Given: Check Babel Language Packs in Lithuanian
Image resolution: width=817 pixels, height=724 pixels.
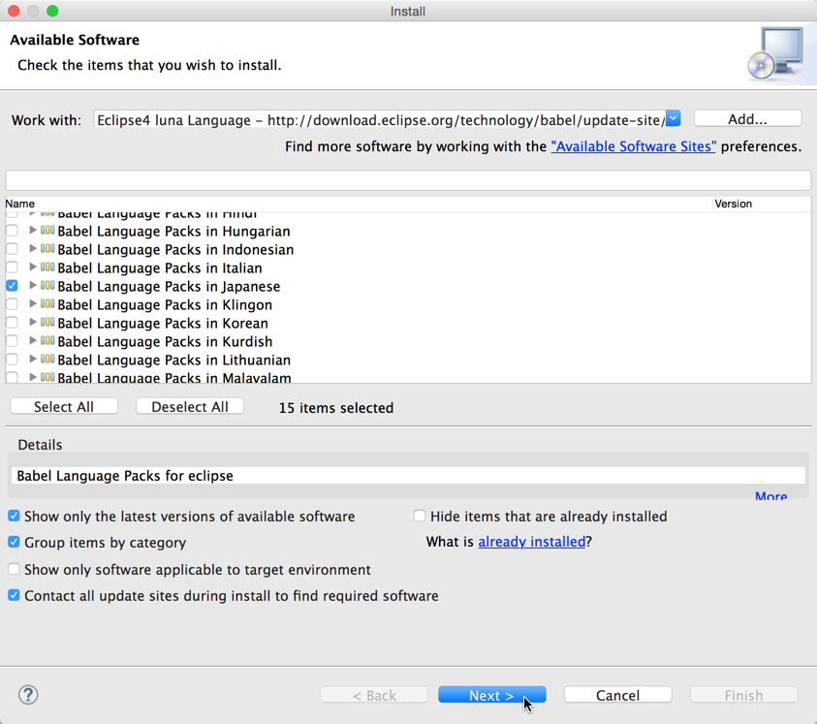Looking at the screenshot, I should (12, 360).
